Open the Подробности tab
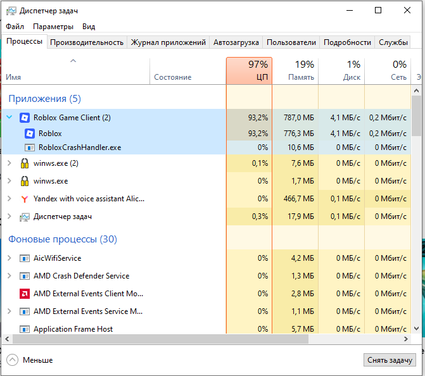 tap(347, 42)
